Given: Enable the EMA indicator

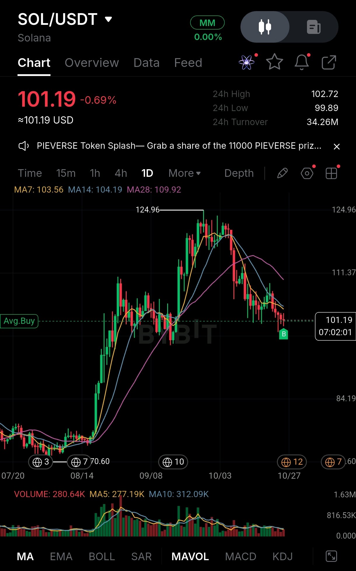Looking at the screenshot, I should [x=61, y=557].
